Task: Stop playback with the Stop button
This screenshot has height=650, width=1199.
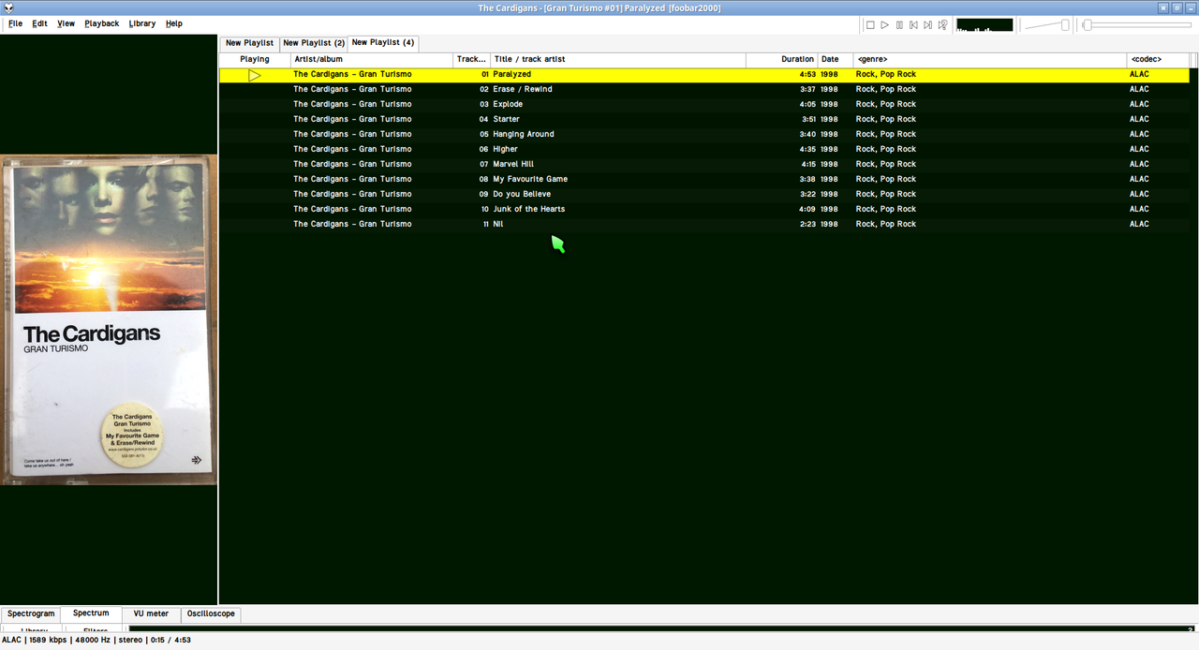Action: (x=870, y=25)
